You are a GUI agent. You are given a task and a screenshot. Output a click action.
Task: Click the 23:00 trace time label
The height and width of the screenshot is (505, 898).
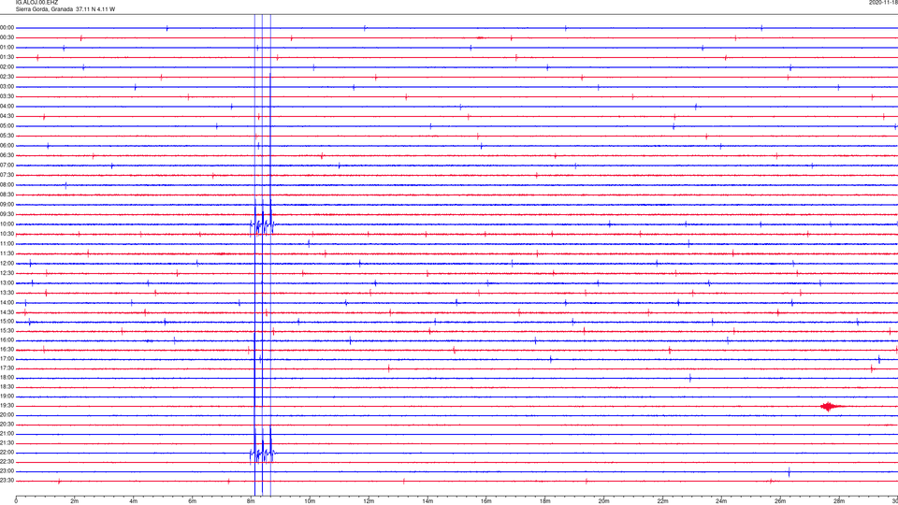click(x=7, y=471)
